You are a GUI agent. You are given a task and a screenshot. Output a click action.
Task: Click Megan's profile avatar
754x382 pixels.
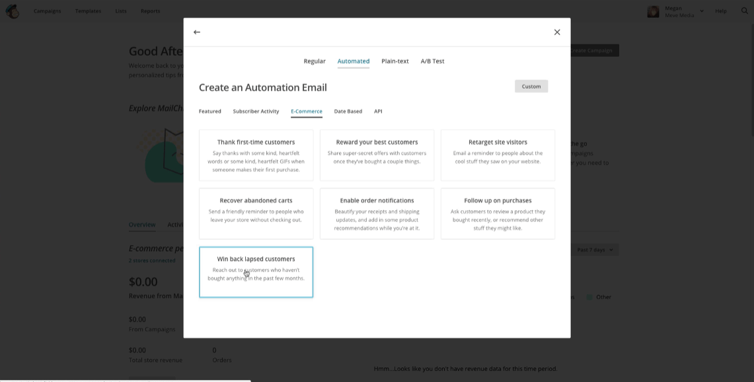coord(653,11)
